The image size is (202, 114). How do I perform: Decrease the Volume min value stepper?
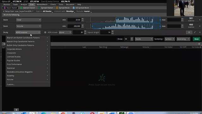[x=83, y=27]
